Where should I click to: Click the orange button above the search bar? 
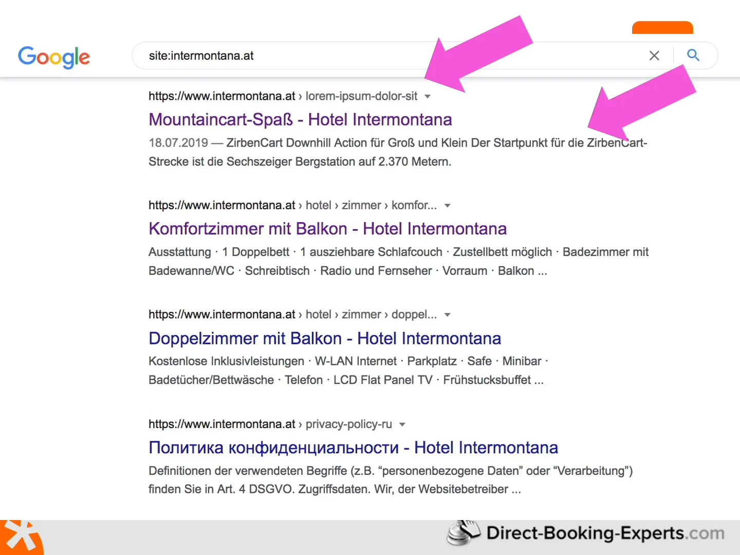click(662, 27)
